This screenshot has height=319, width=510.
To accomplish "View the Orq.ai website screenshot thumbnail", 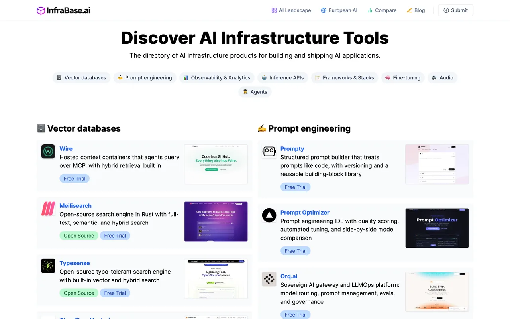I will (x=437, y=292).
